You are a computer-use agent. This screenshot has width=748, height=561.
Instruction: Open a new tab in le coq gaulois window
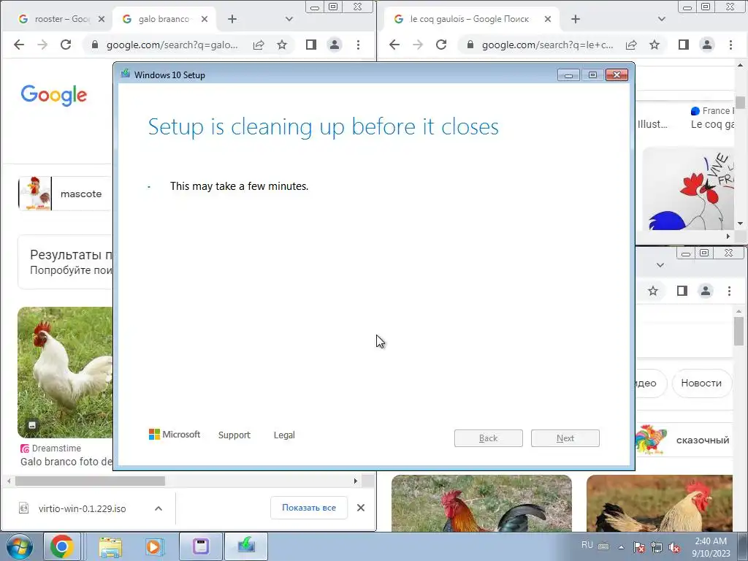[576, 19]
